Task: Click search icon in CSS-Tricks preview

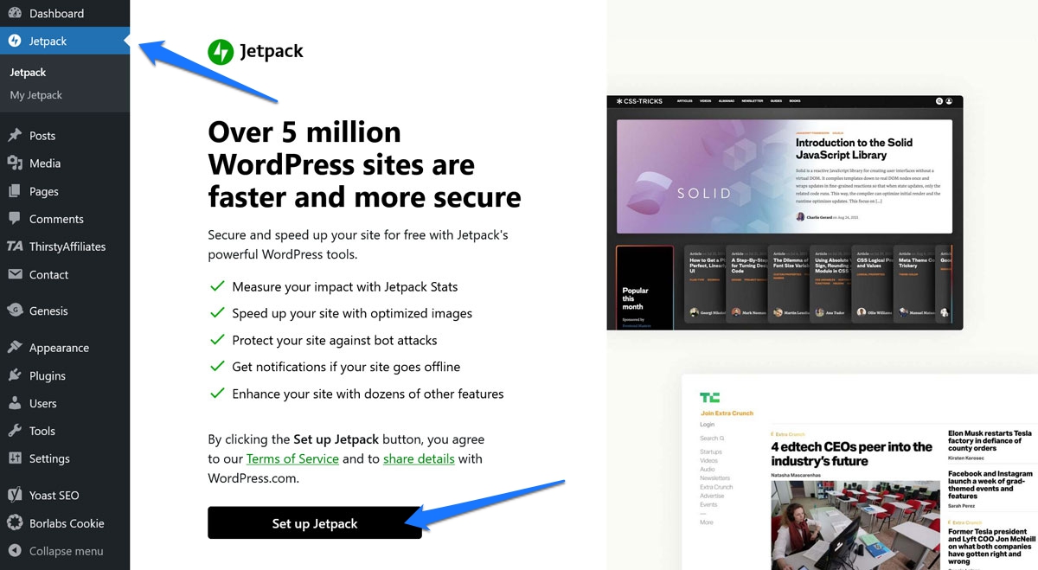Action: pyautogui.click(x=939, y=101)
